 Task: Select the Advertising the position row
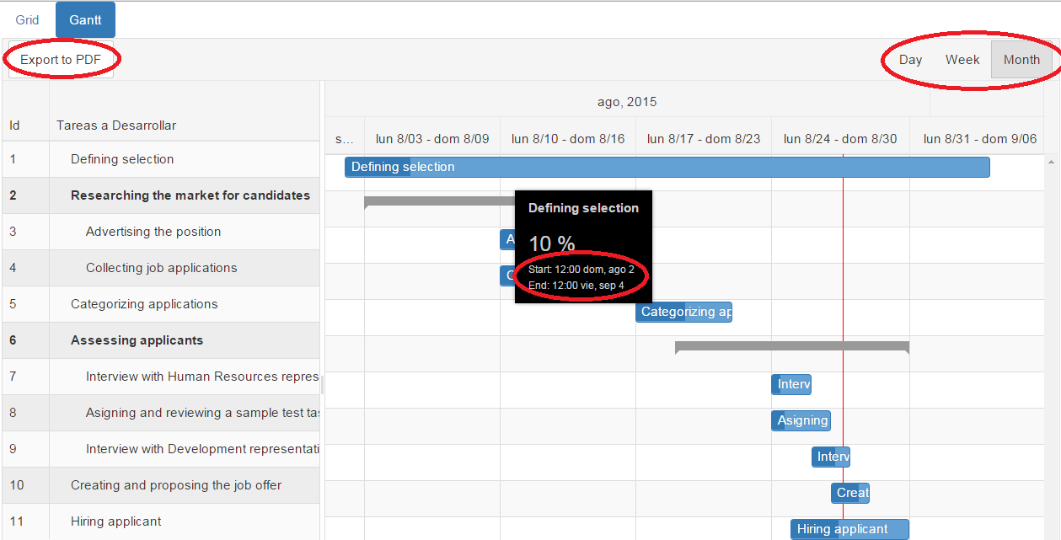coord(161,232)
